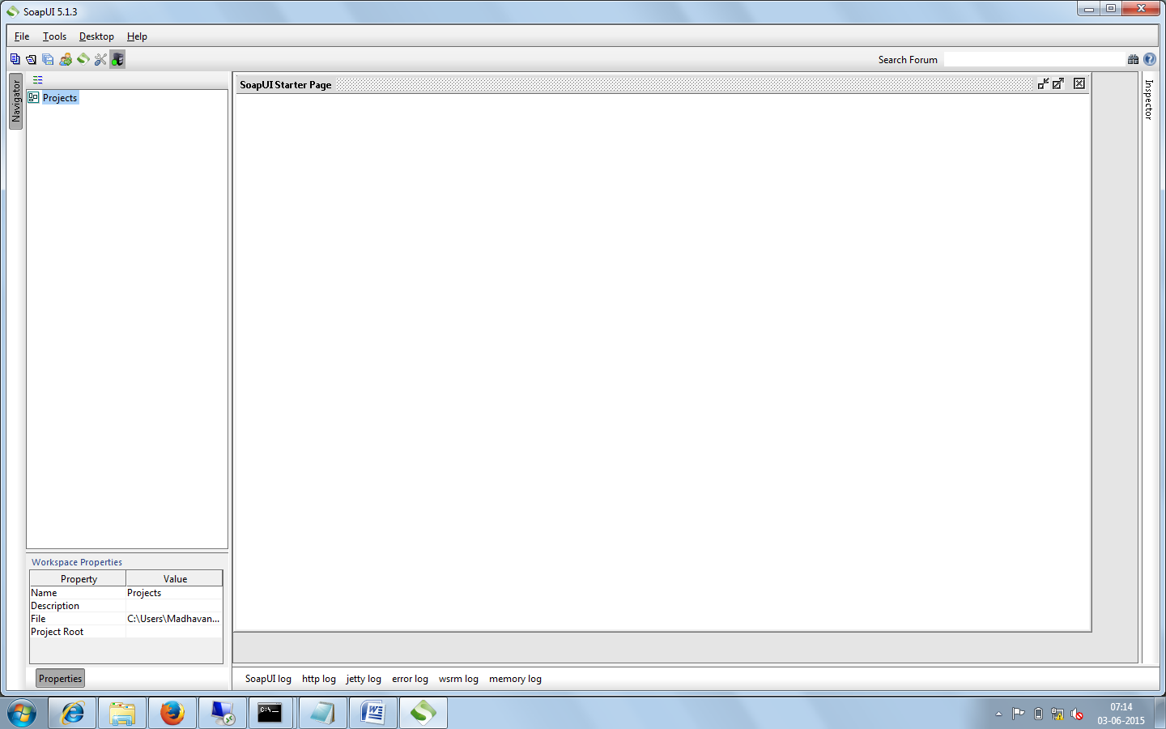This screenshot has width=1166, height=729.
Task: Show hidden system tray icons arrow
Action: tap(998, 714)
